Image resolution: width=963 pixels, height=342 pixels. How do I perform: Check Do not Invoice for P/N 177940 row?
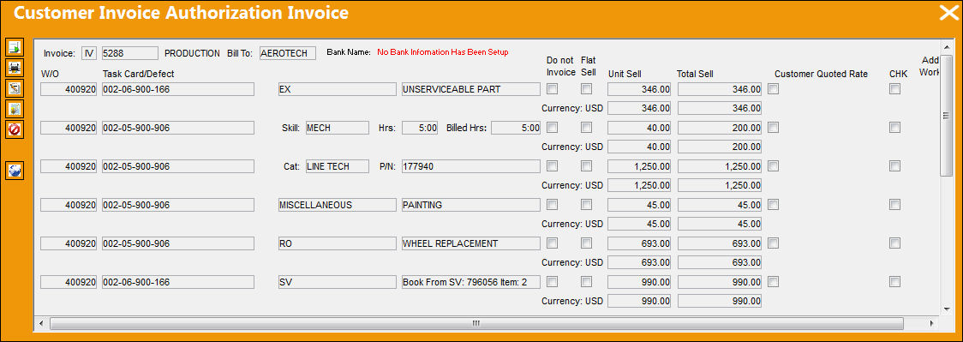tap(553, 165)
